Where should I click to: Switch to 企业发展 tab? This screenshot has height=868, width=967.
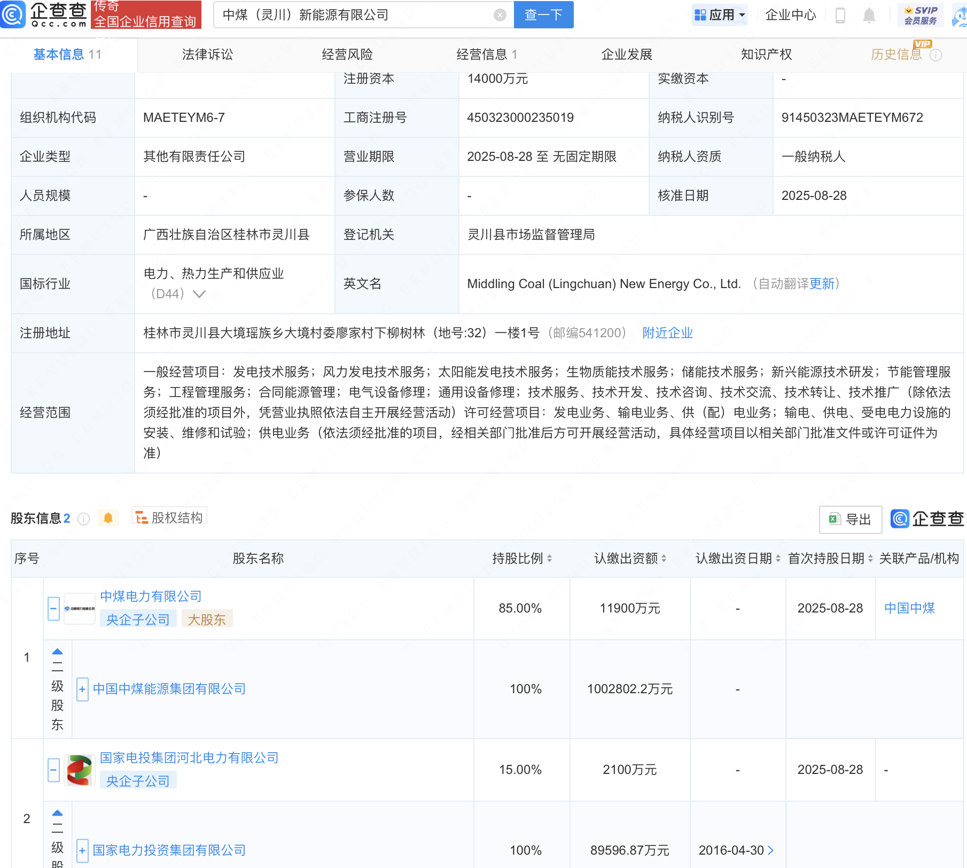(627, 55)
